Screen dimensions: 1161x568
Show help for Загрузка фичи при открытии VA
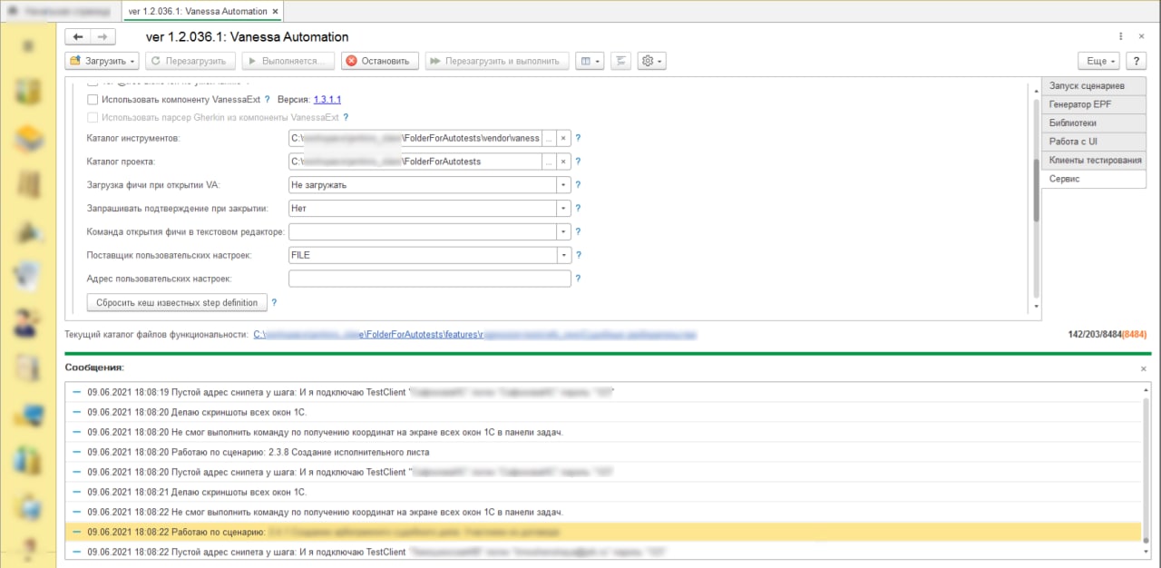click(x=579, y=185)
